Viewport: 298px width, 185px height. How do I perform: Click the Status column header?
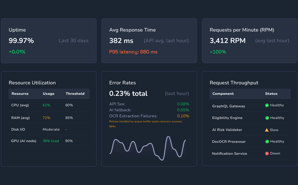[271, 94]
